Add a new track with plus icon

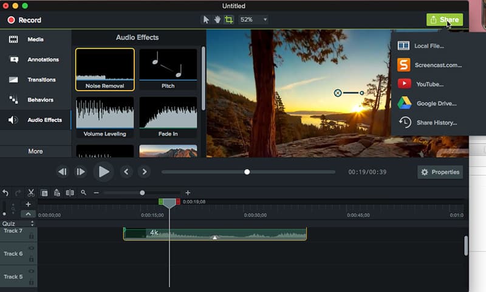(28, 204)
